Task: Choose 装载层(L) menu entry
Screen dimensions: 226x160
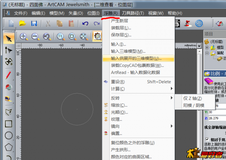Action: click(138, 28)
